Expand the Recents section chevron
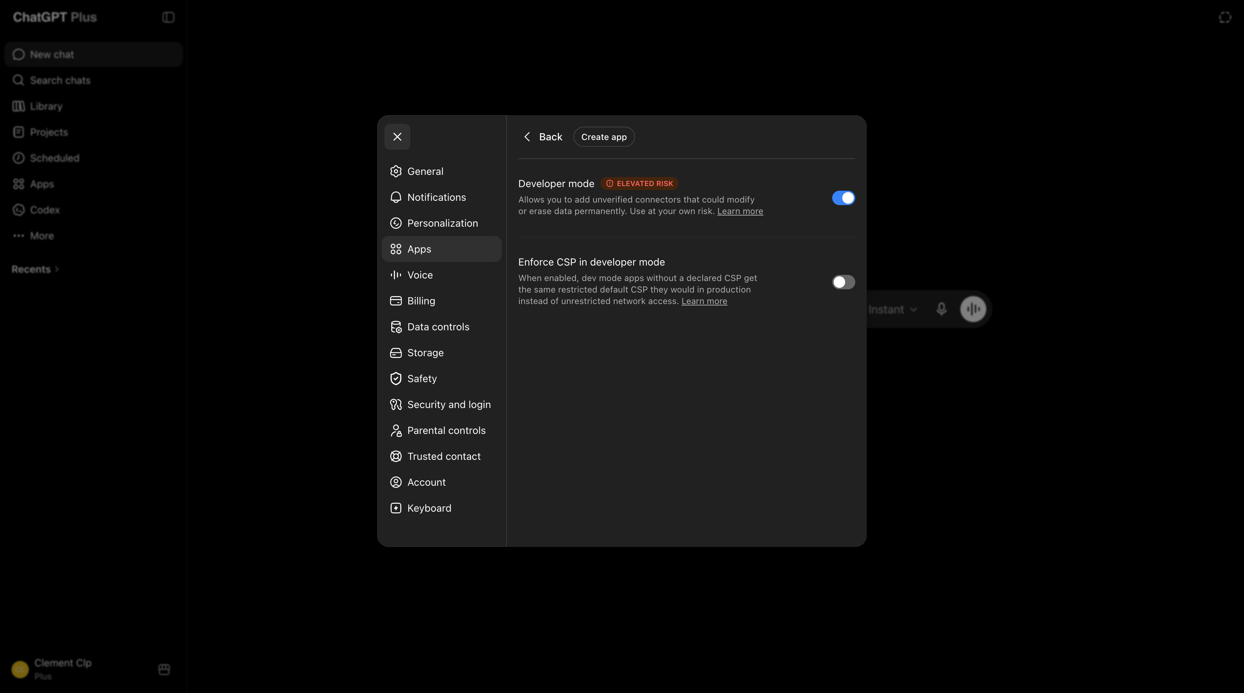Viewport: 1244px width, 693px height. click(57, 269)
